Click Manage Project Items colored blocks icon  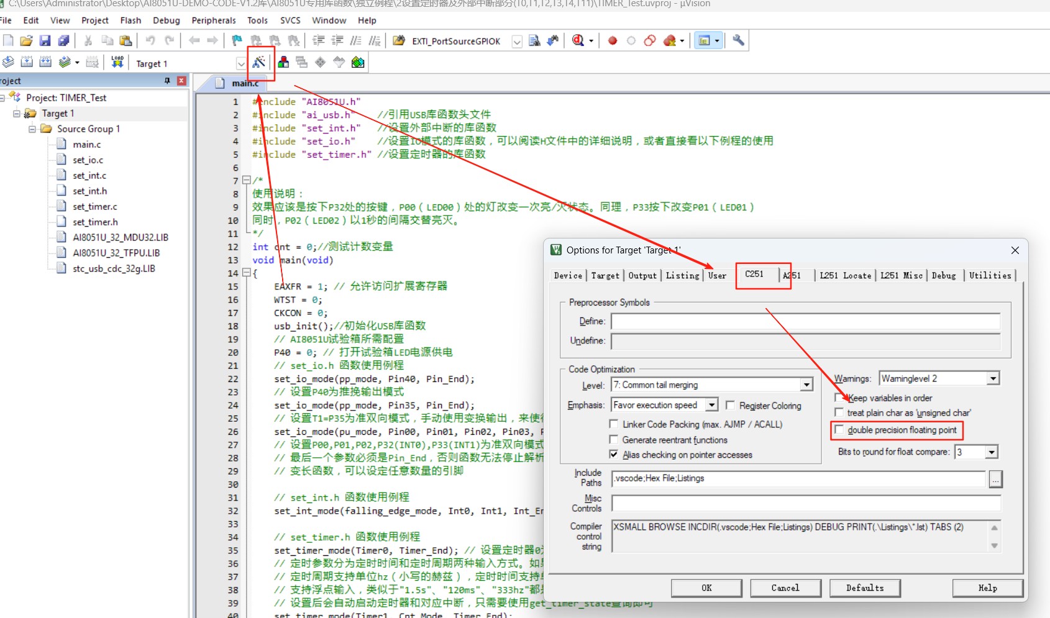point(283,62)
